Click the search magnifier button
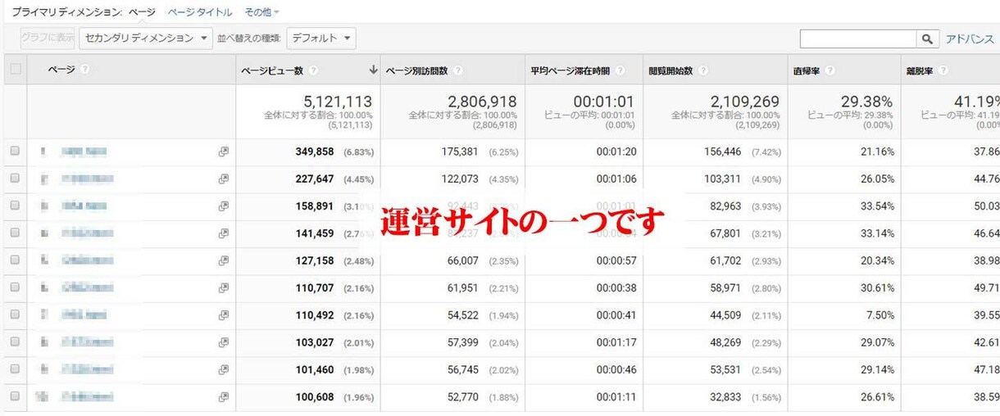The width and height of the screenshot is (1000, 416). click(927, 38)
